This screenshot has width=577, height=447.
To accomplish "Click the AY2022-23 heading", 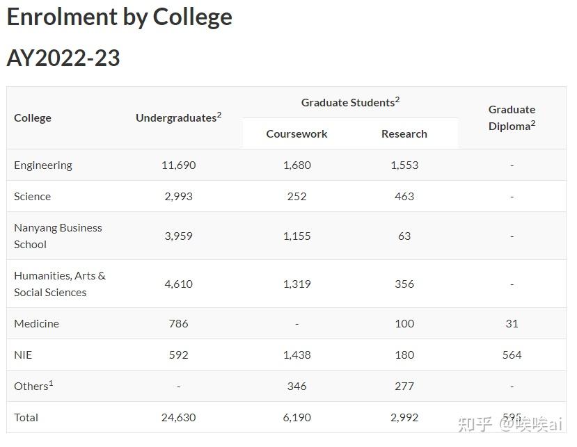I will (x=63, y=58).
